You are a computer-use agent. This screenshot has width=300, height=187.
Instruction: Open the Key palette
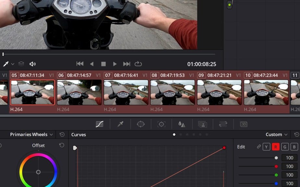(x=202, y=124)
